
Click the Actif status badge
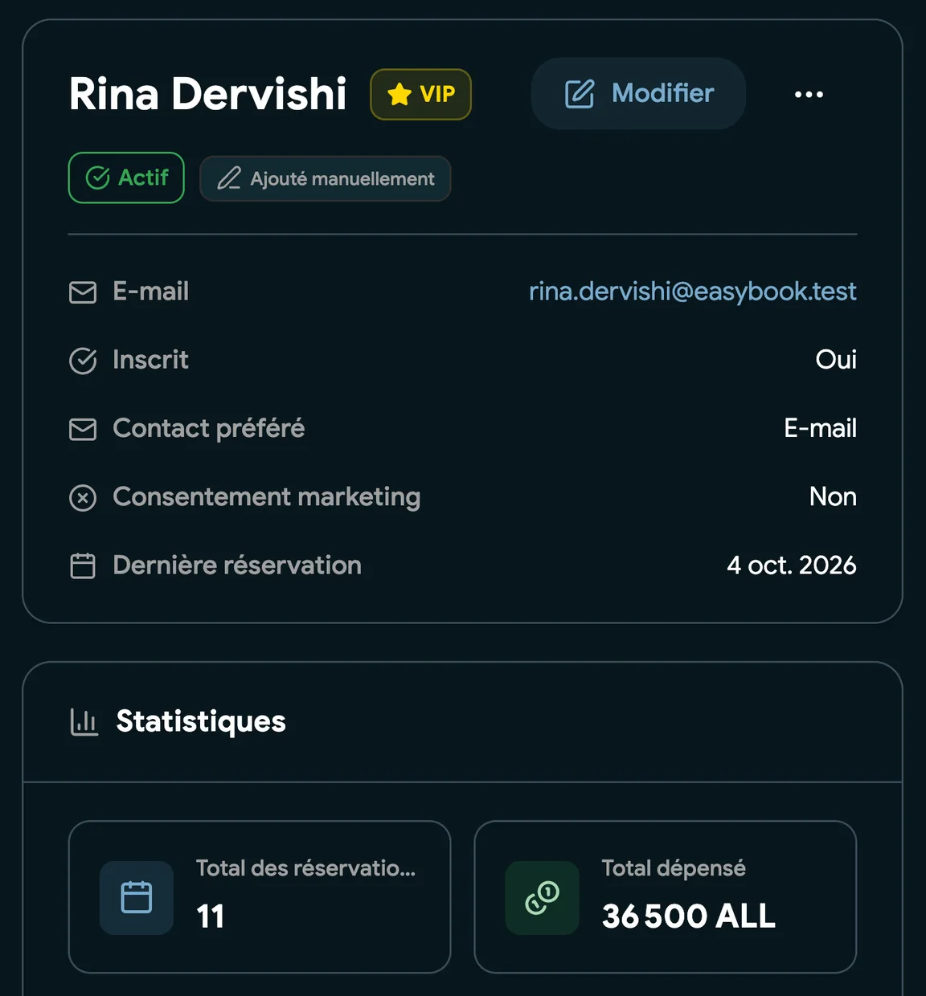point(126,178)
